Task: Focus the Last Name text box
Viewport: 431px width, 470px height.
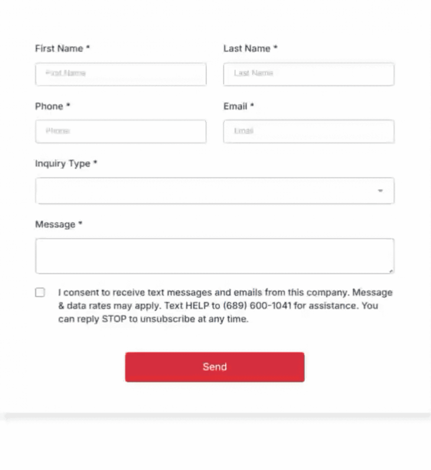Action: (308, 73)
